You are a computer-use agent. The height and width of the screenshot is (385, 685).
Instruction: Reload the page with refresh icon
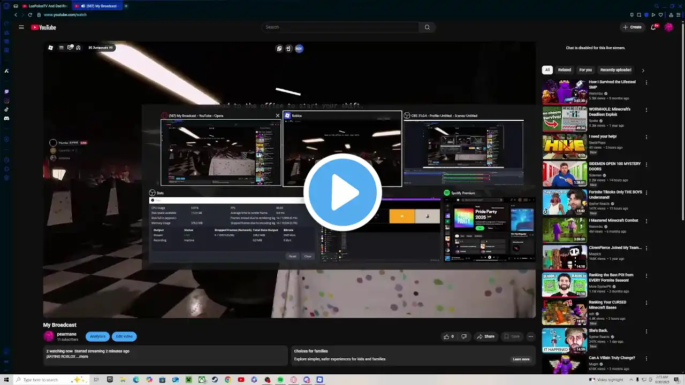(30, 15)
